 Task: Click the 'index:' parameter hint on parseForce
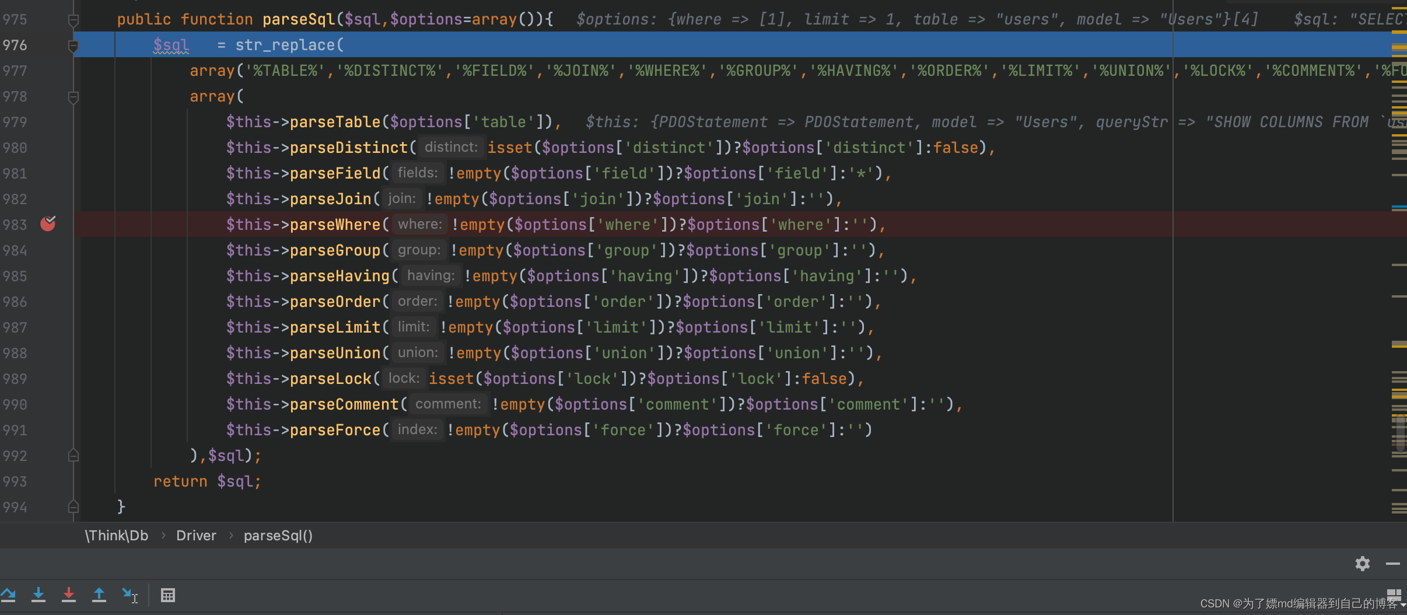(x=418, y=429)
